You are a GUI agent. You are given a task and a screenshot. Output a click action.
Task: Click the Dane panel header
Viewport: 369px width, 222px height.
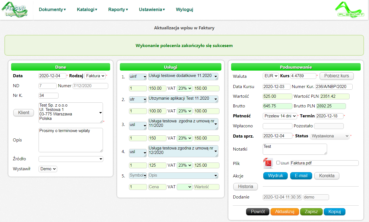pyautogui.click(x=60, y=67)
